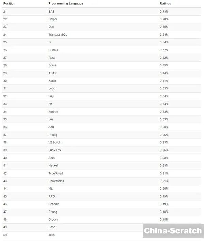Select the Julia language entry

(x=52, y=235)
